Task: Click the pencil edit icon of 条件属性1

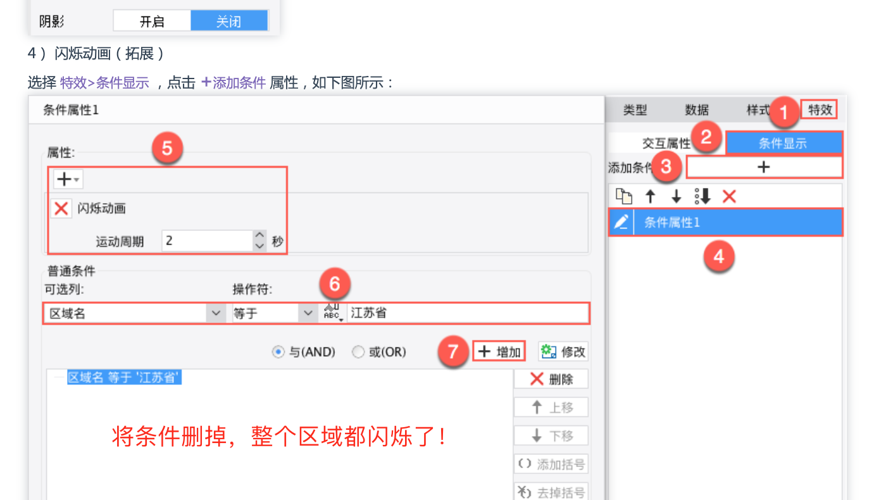Action: [621, 222]
